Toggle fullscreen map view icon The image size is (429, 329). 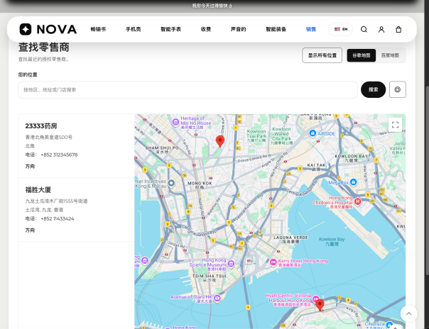pyautogui.click(x=395, y=125)
